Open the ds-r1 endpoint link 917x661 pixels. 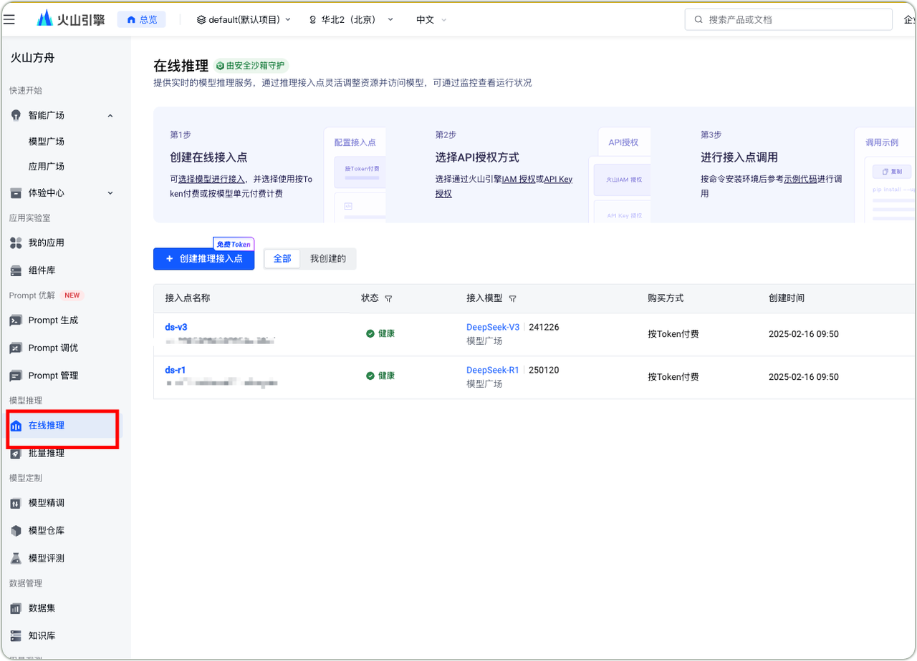[x=175, y=370]
